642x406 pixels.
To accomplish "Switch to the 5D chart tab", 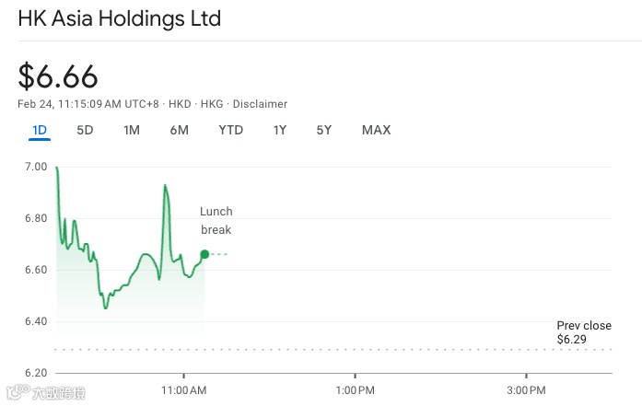I will coord(85,130).
